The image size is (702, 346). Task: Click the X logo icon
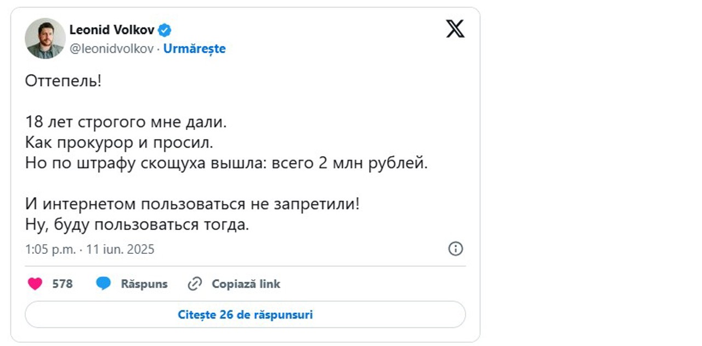click(x=455, y=29)
